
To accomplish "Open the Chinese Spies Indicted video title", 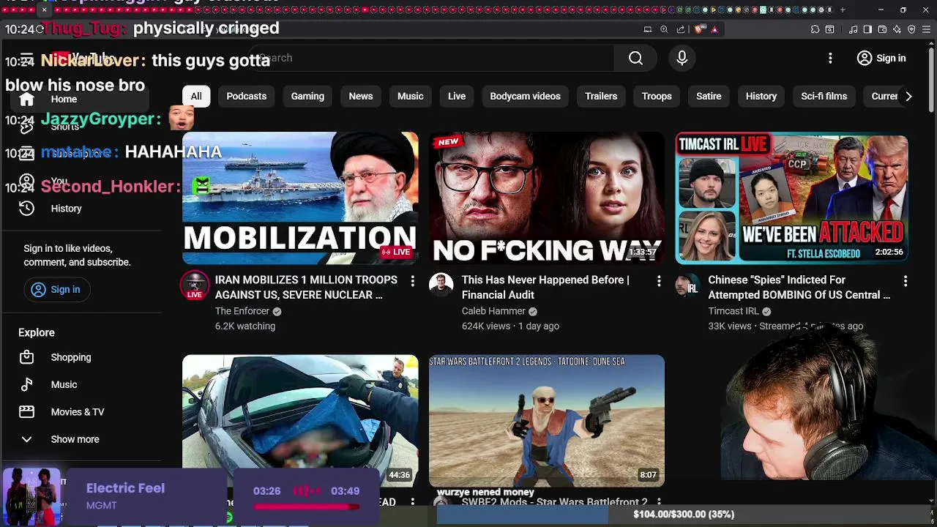I will point(799,287).
